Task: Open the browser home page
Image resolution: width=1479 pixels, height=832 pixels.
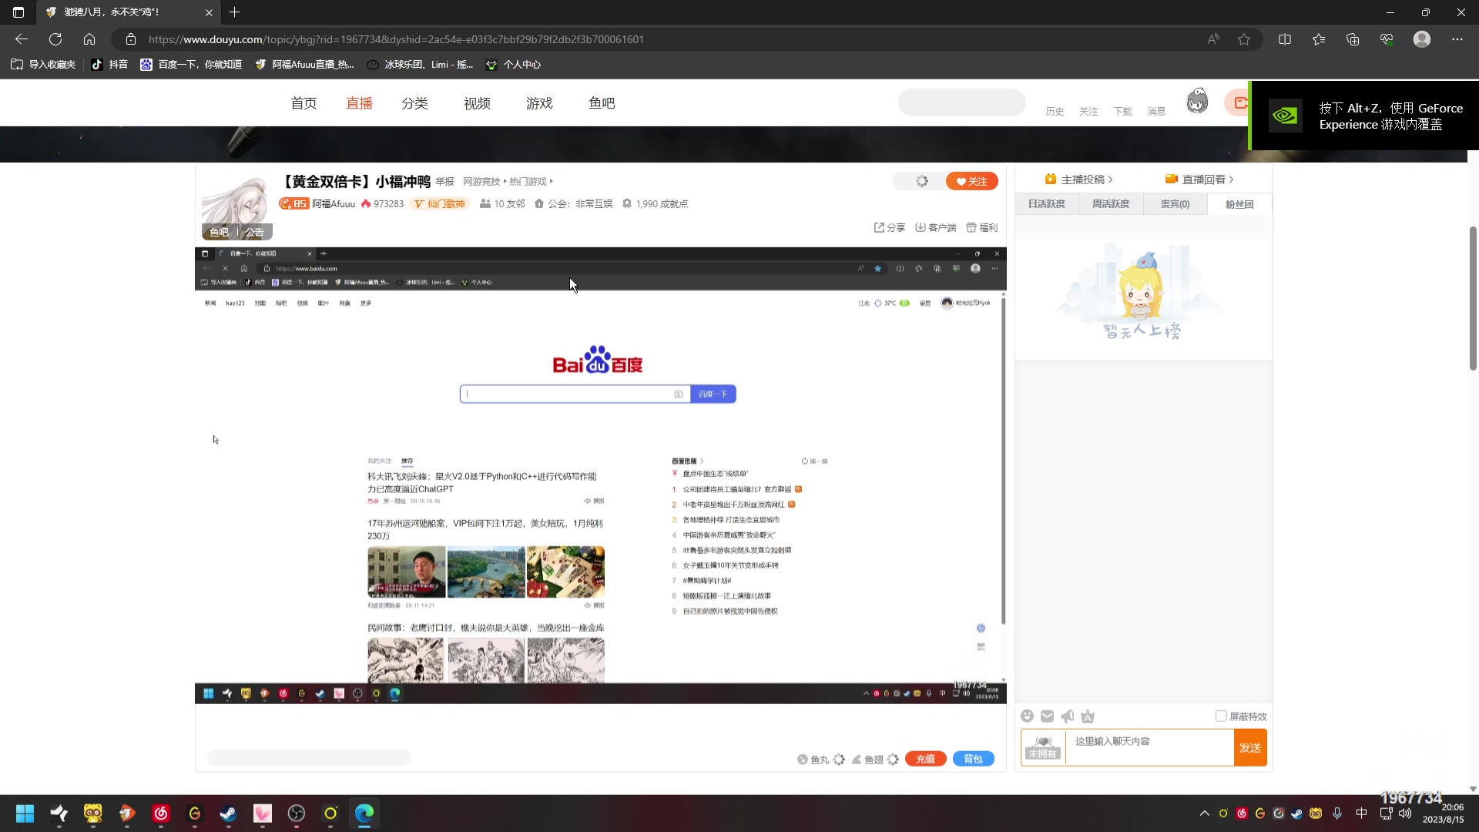Action: point(89,39)
